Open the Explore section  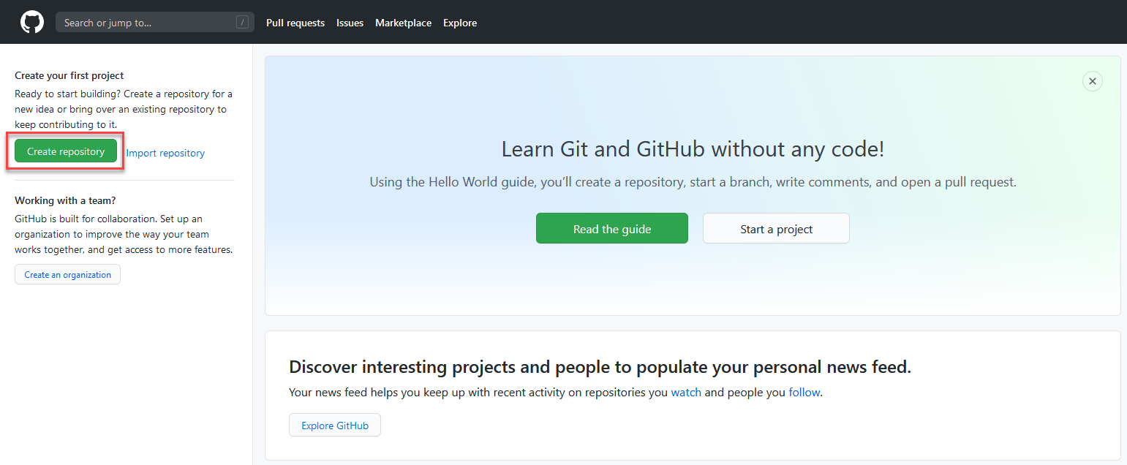(459, 23)
